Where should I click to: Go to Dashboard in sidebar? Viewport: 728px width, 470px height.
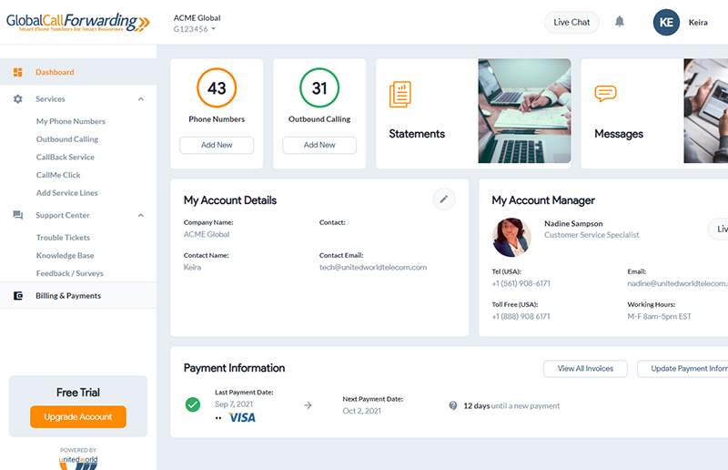pyautogui.click(x=78, y=72)
